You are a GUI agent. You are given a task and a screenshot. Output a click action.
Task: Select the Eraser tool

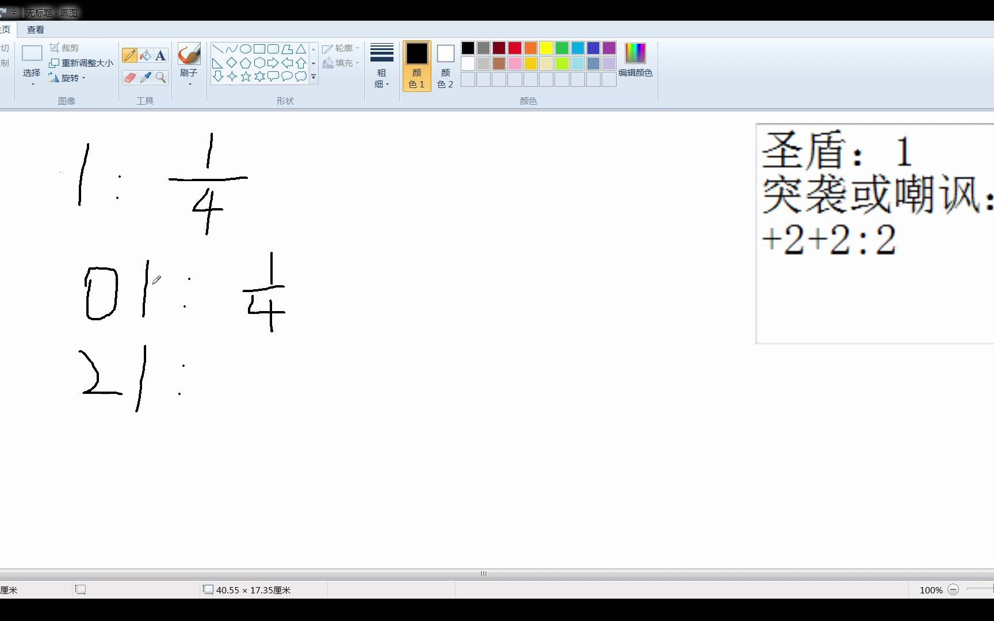click(x=129, y=77)
